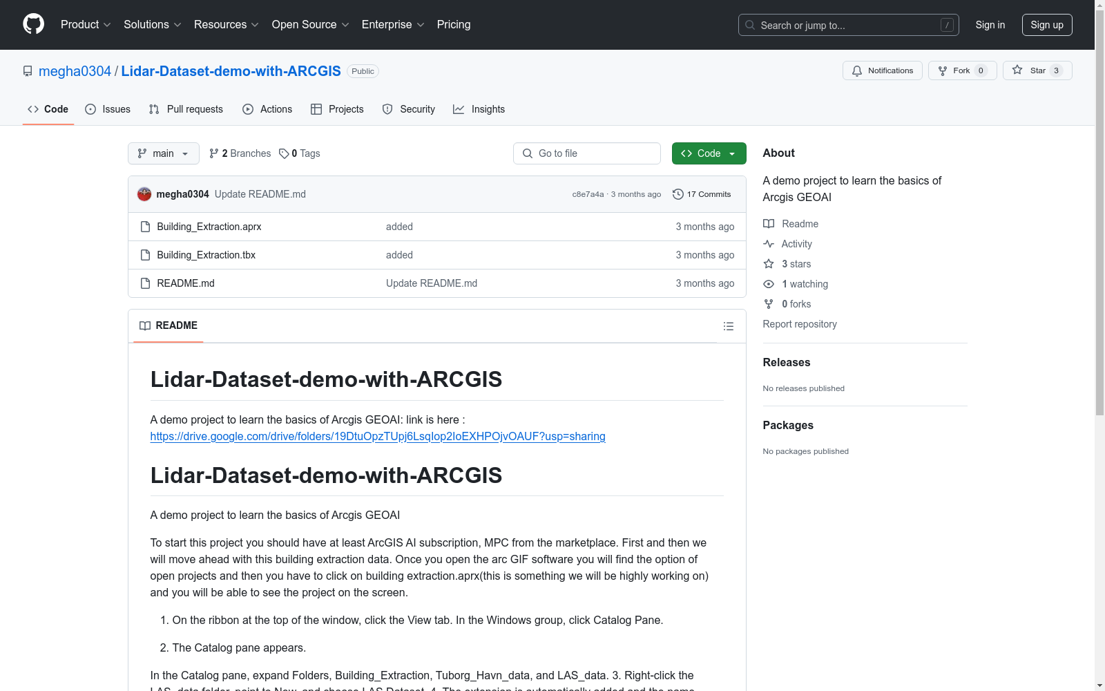The image size is (1105, 691).
Task: View 17 Commits history
Action: 702,194
